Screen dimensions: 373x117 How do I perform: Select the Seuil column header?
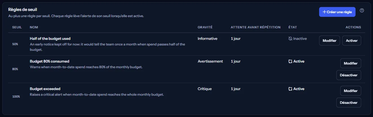(x=17, y=27)
